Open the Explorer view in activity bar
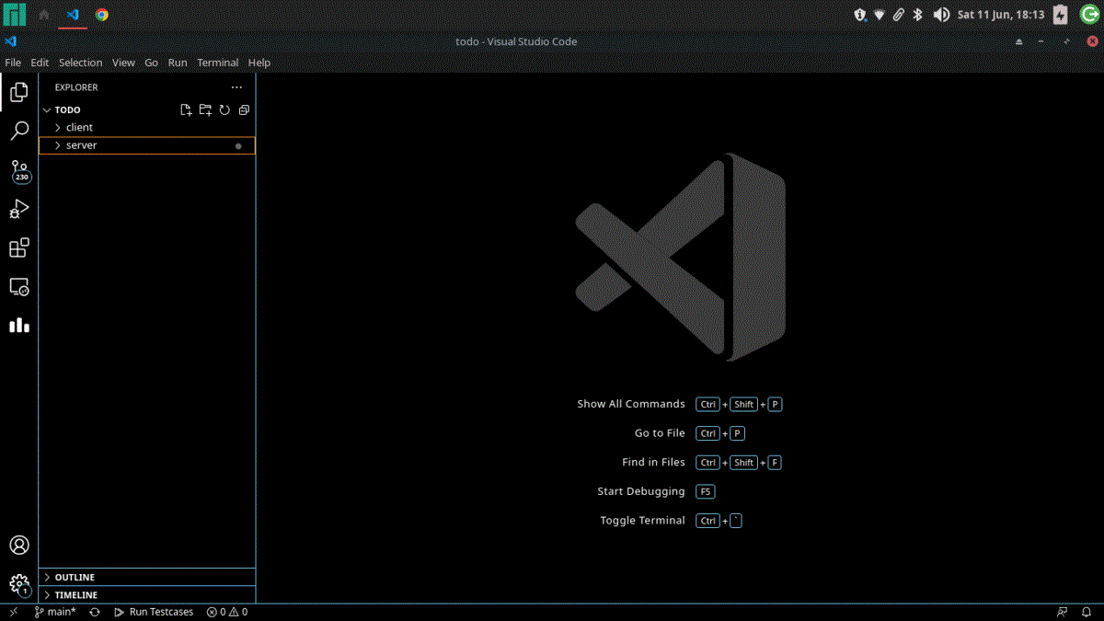Screen dimensions: 1104x621 click(19, 92)
